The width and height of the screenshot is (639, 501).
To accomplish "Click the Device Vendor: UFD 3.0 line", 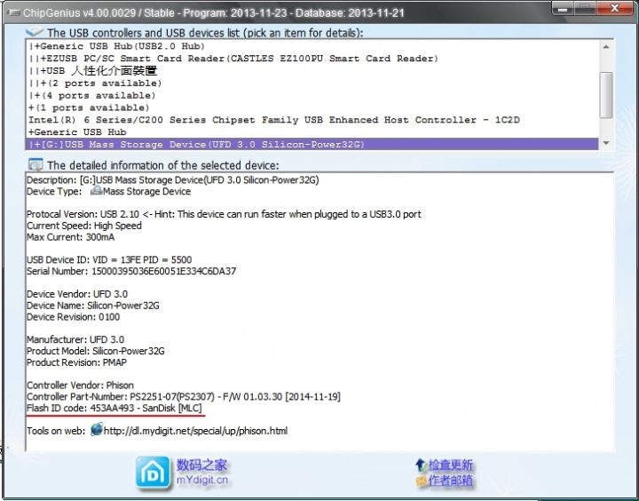I will click(77, 294).
